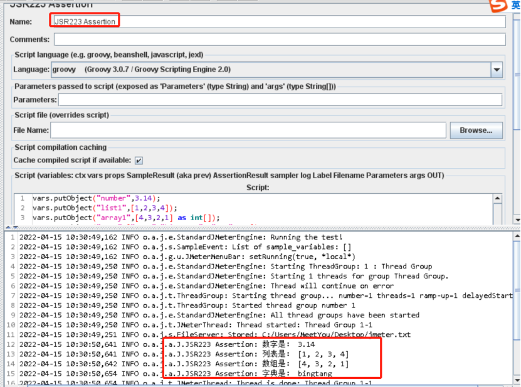This screenshot has width=521, height=387.
Task: Select log line "Thread started: Thread Group 1-1"
Action: 196,325
